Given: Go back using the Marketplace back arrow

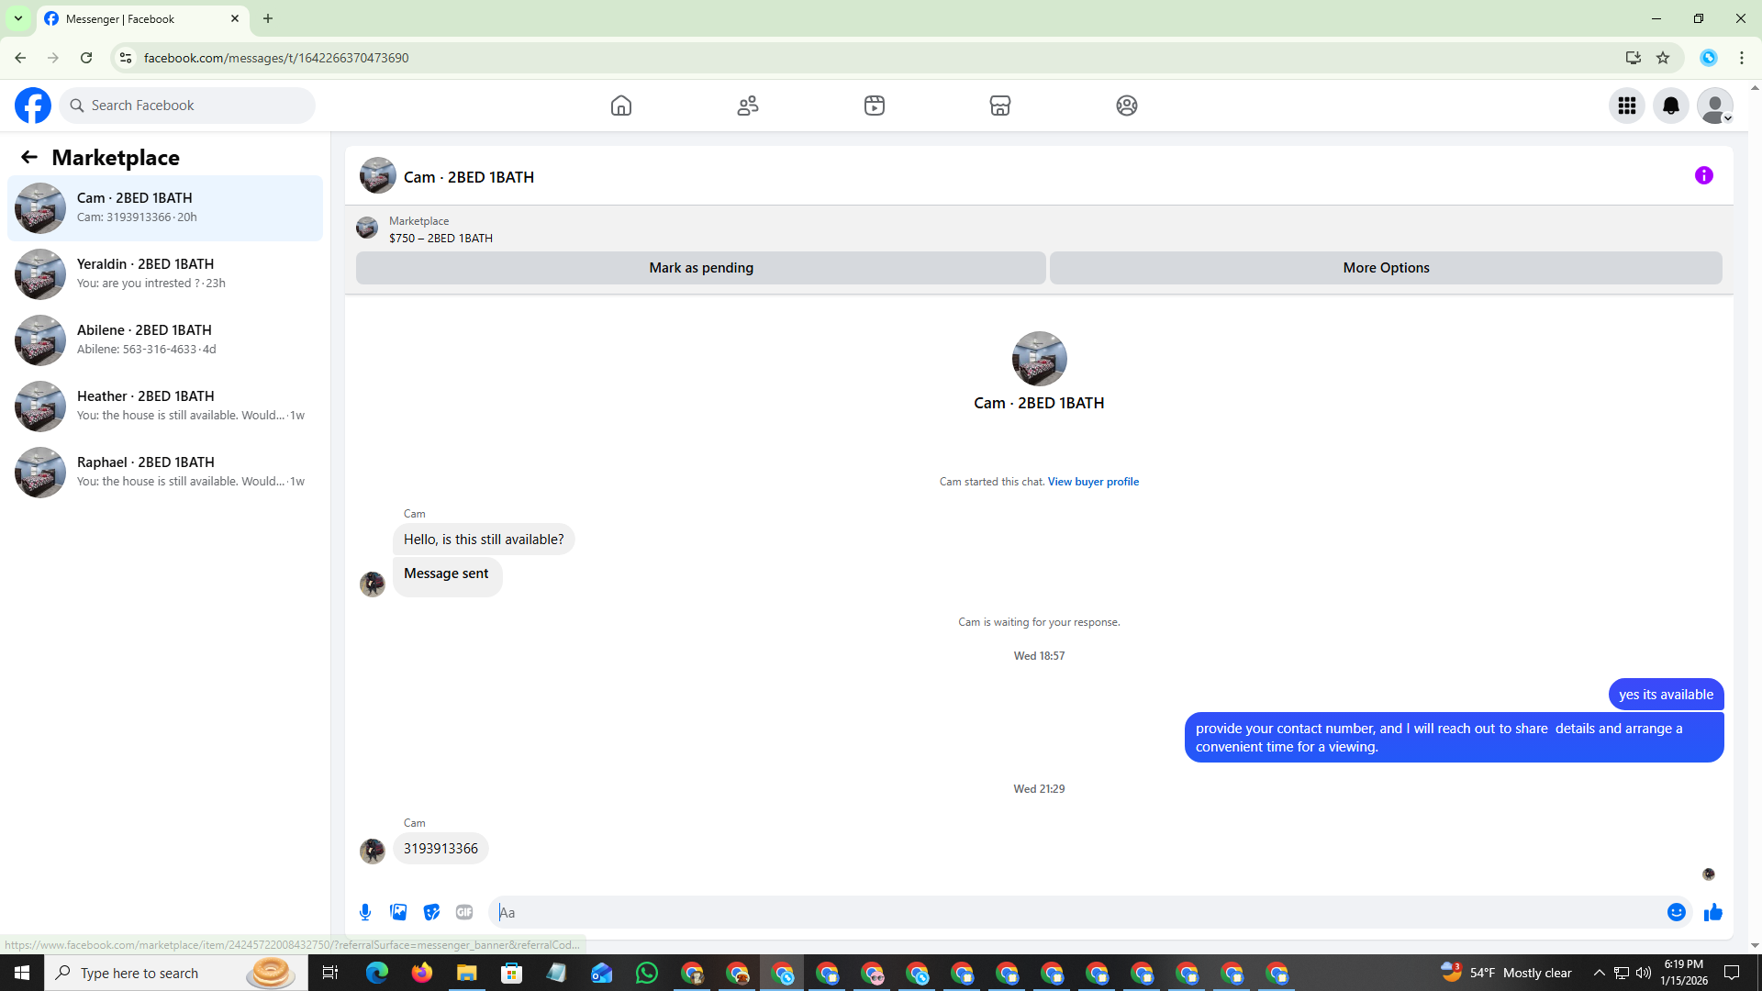Looking at the screenshot, I should point(29,157).
